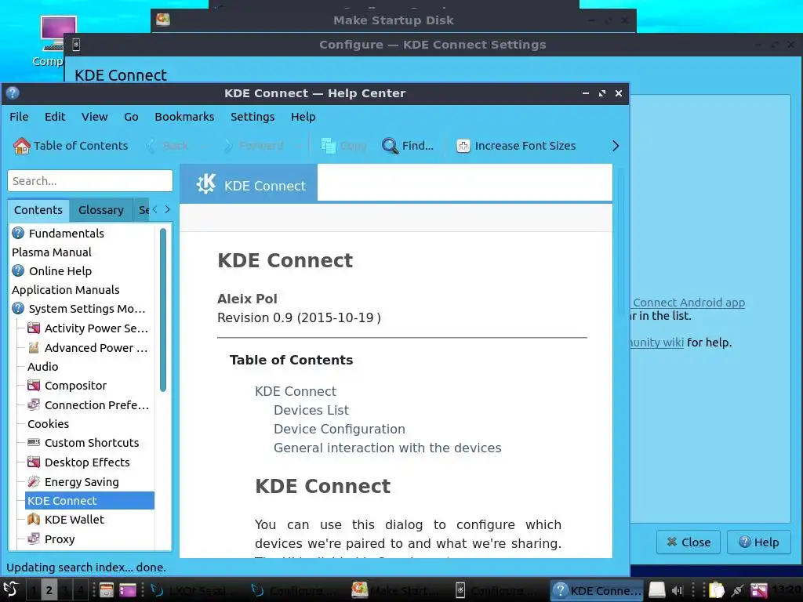Click the file manager quick-launch icon

(x=107, y=591)
